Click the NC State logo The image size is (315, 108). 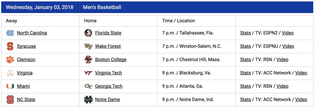10,99
